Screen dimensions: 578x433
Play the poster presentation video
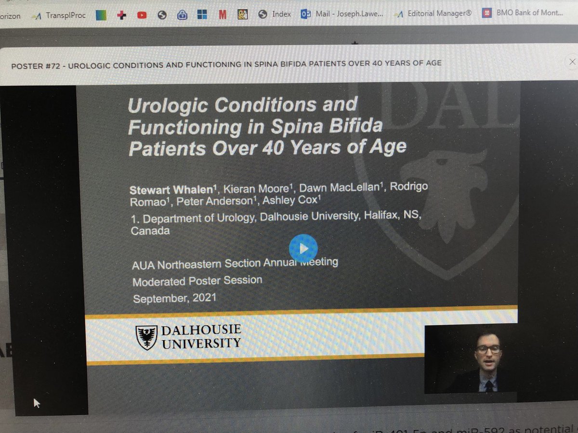(x=303, y=248)
